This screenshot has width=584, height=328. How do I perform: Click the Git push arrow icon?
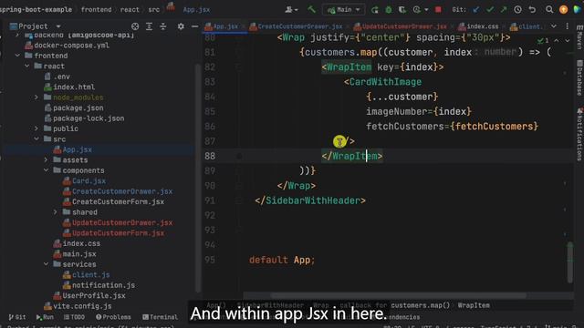coord(504,10)
